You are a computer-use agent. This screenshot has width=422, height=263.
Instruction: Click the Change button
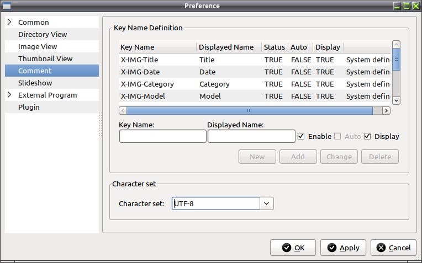339,157
